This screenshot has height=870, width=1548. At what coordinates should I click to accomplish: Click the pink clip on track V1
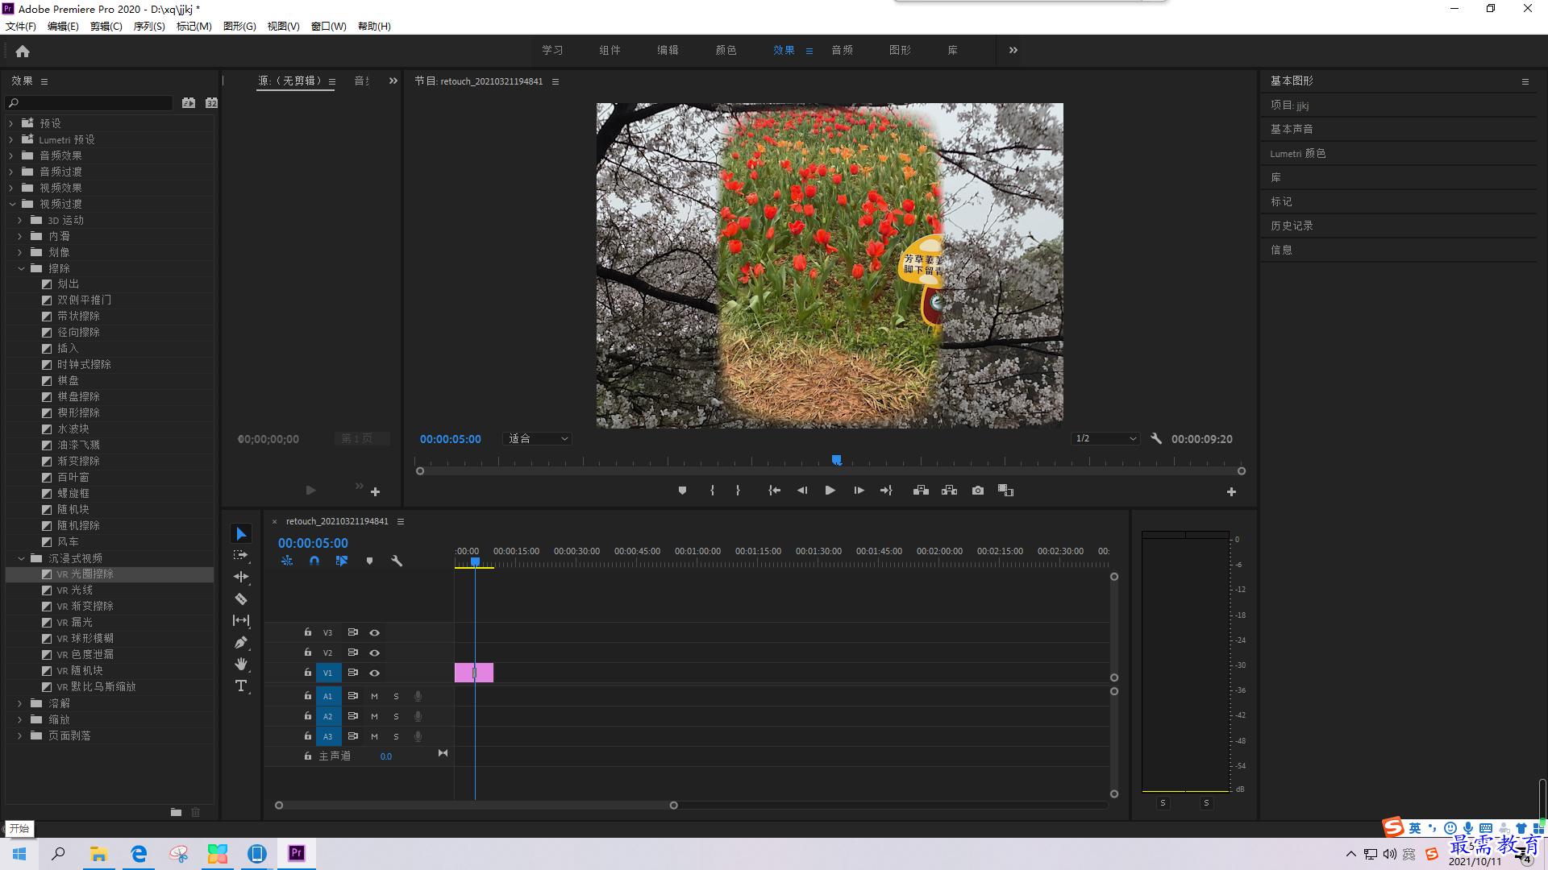(x=474, y=673)
